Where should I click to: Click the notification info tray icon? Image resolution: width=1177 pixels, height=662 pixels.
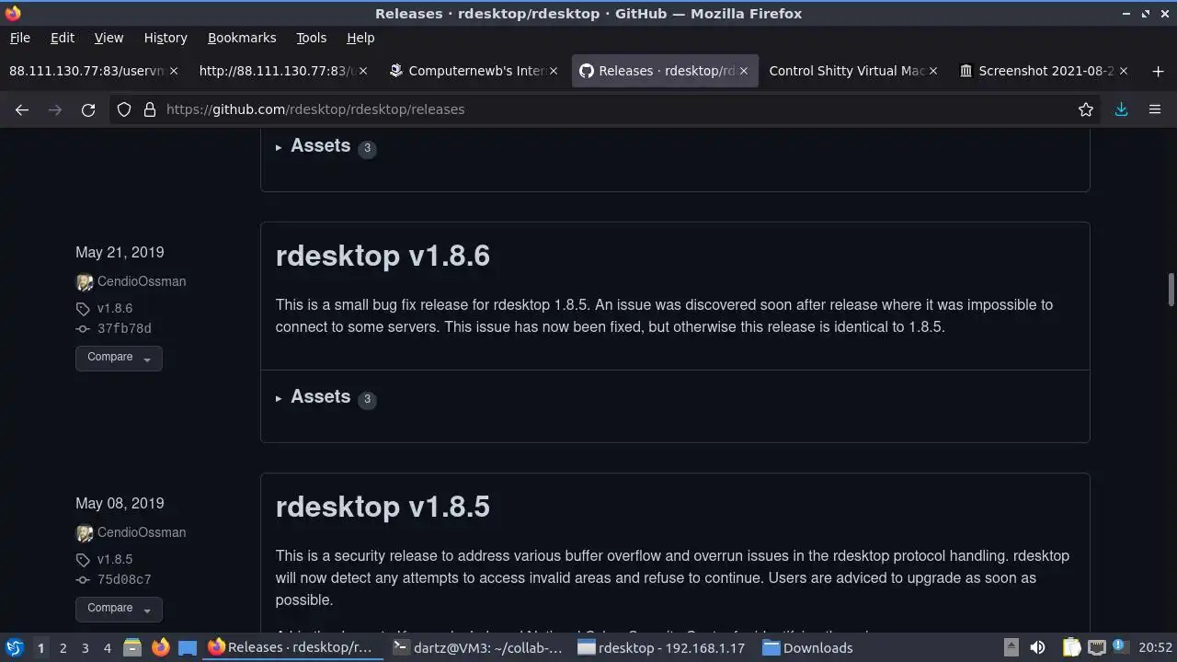tap(1119, 647)
